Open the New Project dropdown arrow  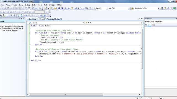coord(48,8)
